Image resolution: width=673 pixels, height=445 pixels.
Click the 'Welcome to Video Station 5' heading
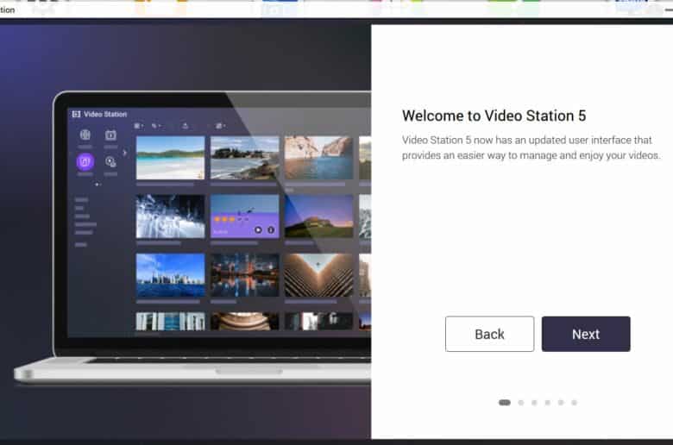click(x=494, y=116)
